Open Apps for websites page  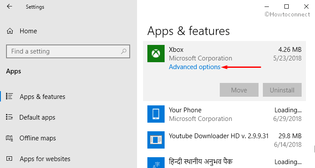[x=45, y=159]
